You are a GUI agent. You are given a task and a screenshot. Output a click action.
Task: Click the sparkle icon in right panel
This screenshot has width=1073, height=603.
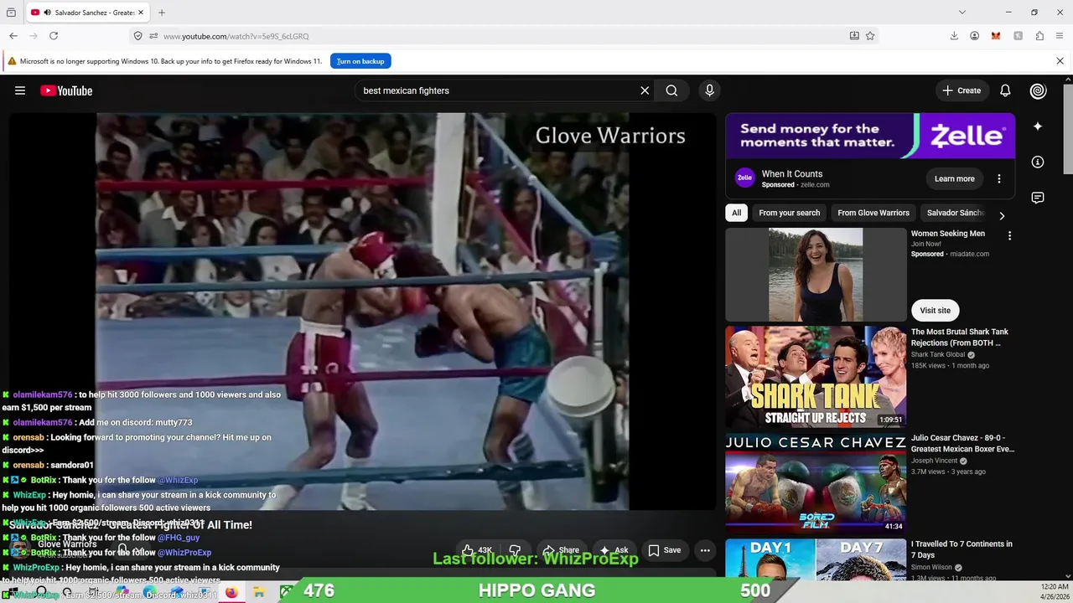[x=1038, y=126]
